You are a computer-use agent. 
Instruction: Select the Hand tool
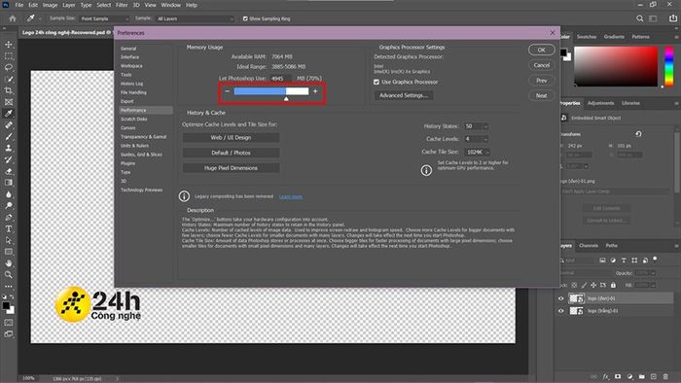click(x=9, y=263)
